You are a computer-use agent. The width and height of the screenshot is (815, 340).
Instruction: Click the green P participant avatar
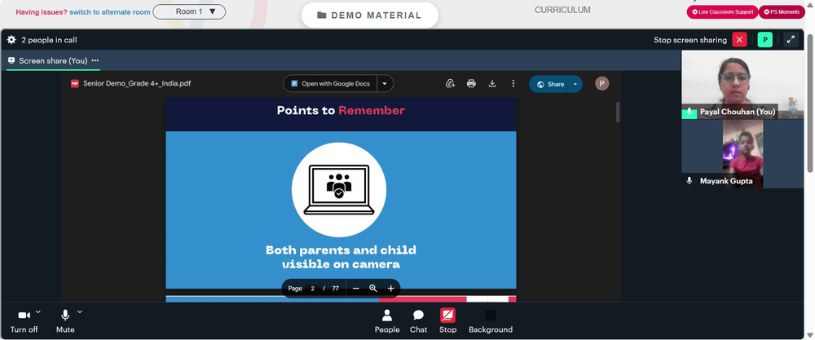pos(764,40)
